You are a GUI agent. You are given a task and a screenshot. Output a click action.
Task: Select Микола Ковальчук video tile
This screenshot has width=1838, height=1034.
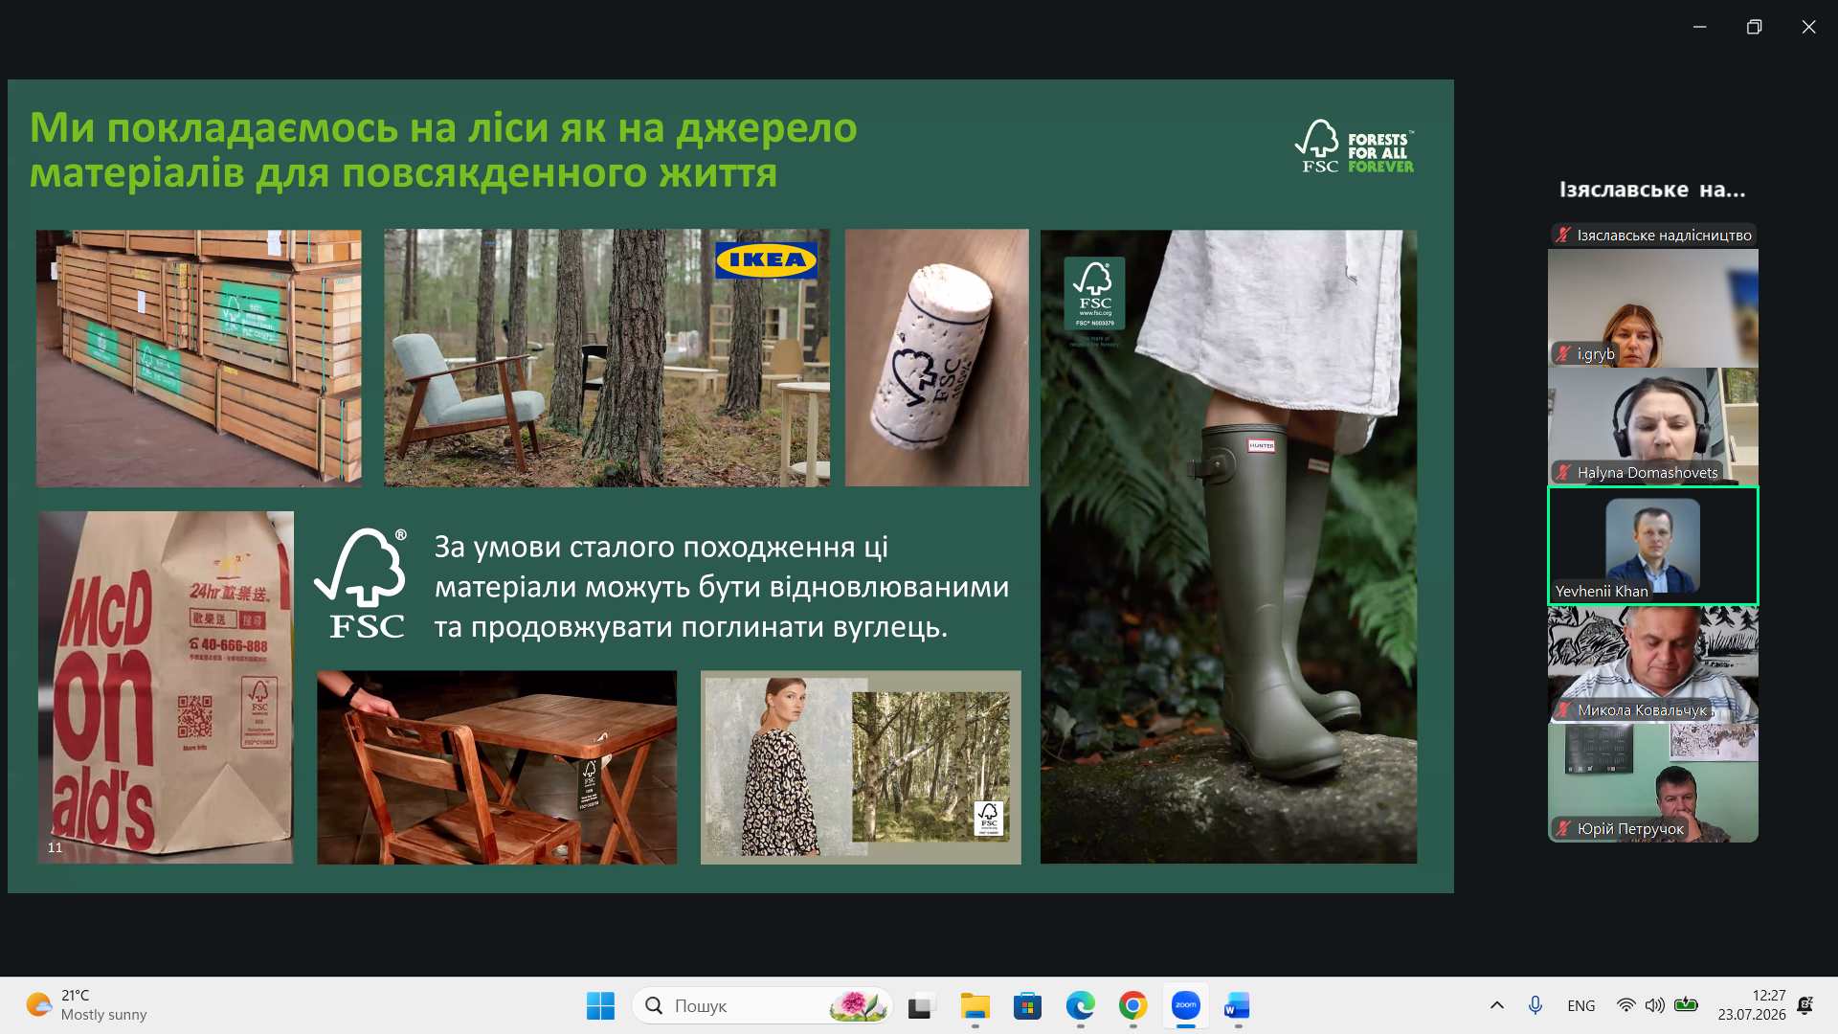(1653, 664)
